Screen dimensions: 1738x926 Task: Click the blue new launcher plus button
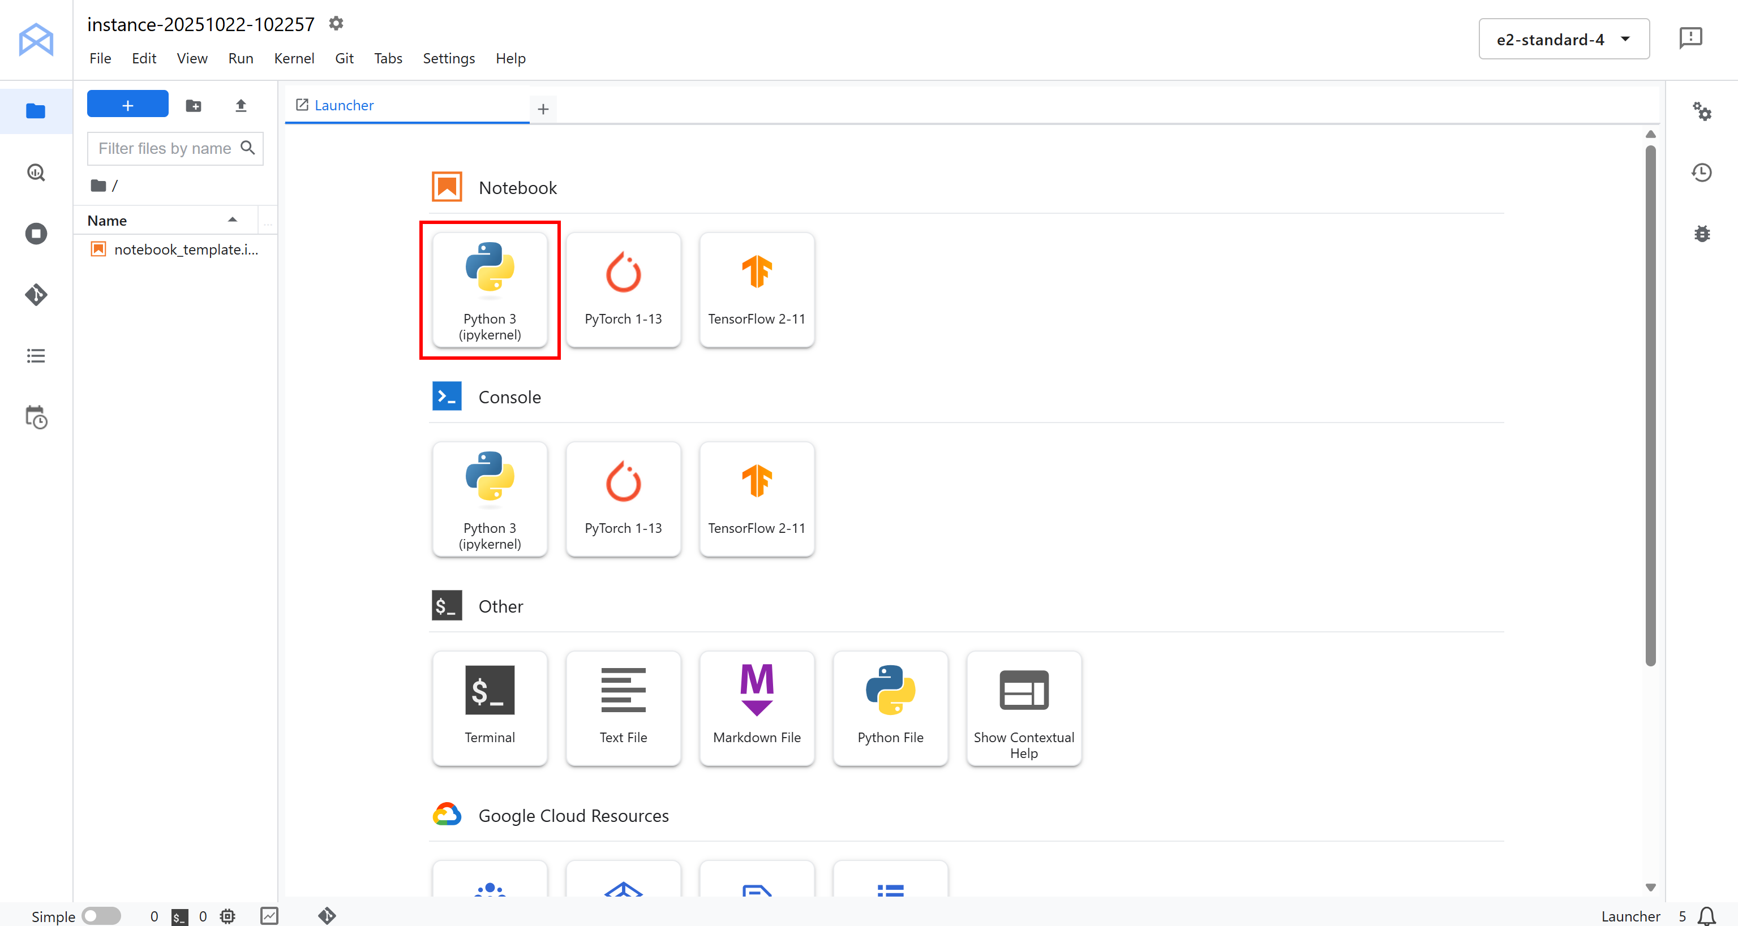[x=127, y=105]
